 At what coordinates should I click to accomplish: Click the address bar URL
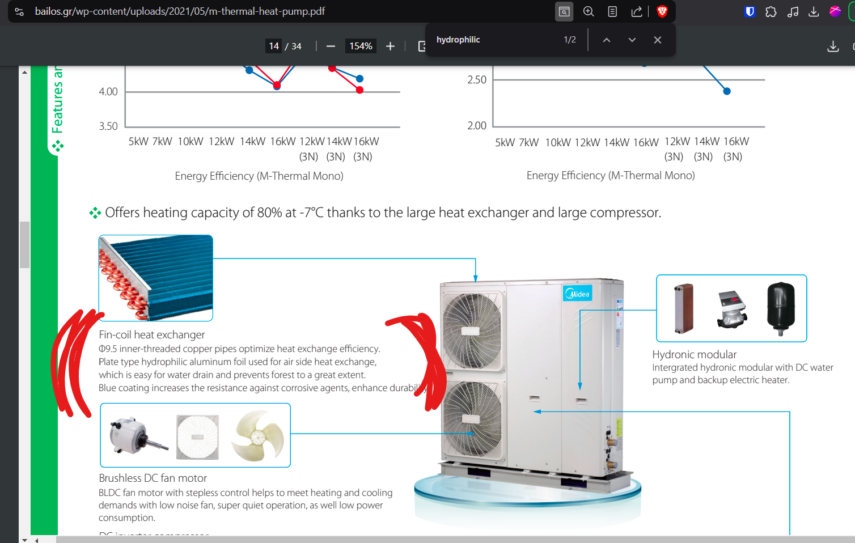click(x=180, y=11)
